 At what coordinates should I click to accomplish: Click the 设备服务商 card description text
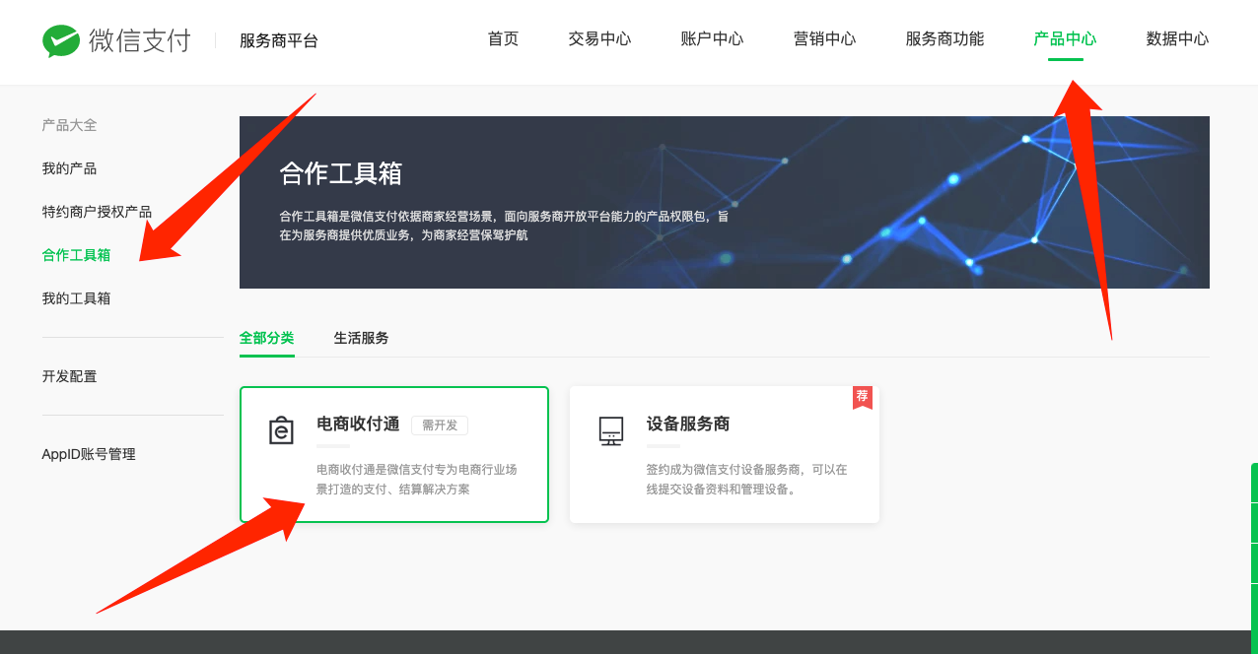746,480
